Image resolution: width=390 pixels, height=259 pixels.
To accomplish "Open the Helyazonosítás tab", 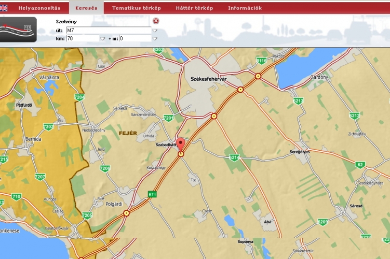I will click(x=39, y=8).
